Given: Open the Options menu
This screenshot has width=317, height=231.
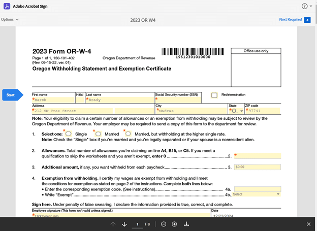Looking at the screenshot, I should coord(10,19).
